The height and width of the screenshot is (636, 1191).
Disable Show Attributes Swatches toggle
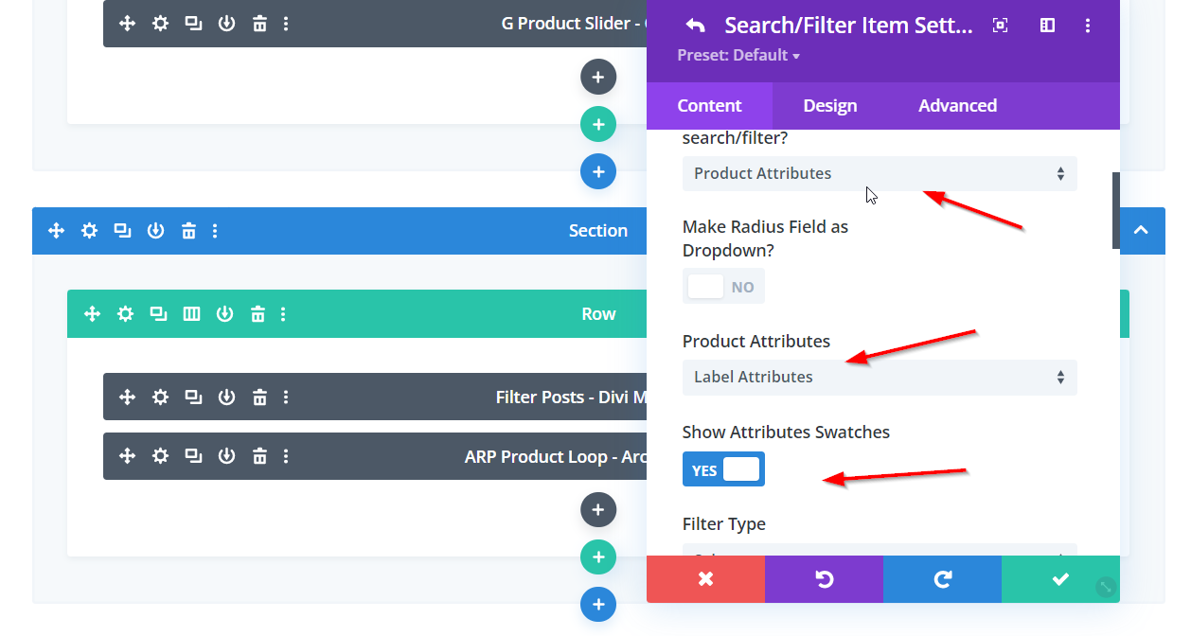[723, 470]
